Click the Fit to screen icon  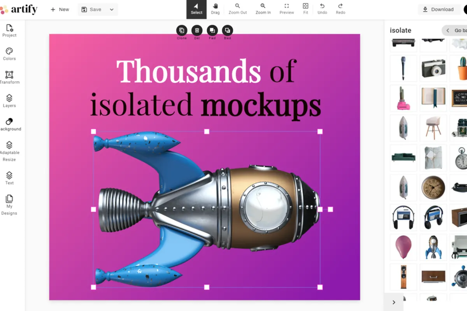305,9
